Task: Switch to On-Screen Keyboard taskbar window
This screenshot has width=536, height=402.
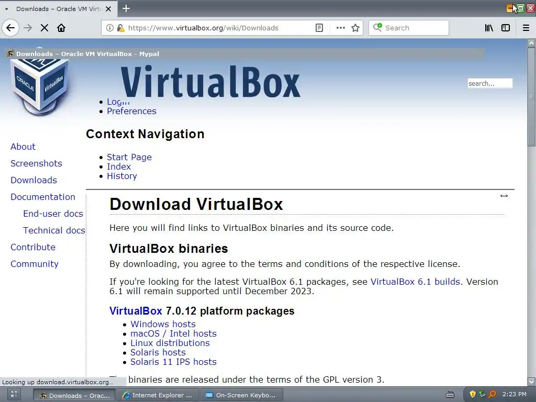Action: [241, 395]
